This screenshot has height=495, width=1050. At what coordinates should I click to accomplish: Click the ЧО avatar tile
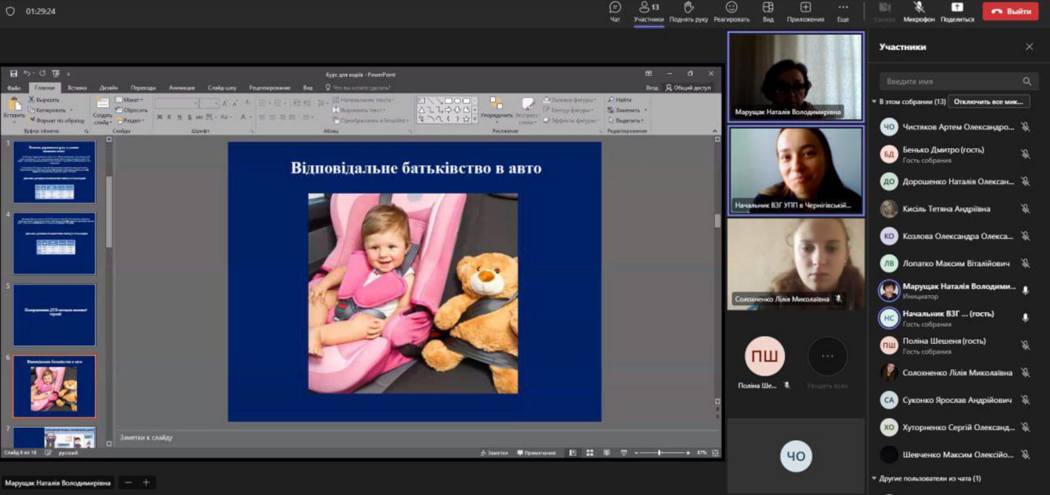click(796, 456)
